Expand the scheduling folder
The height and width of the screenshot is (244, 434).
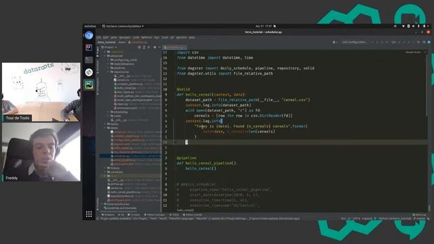108,112
